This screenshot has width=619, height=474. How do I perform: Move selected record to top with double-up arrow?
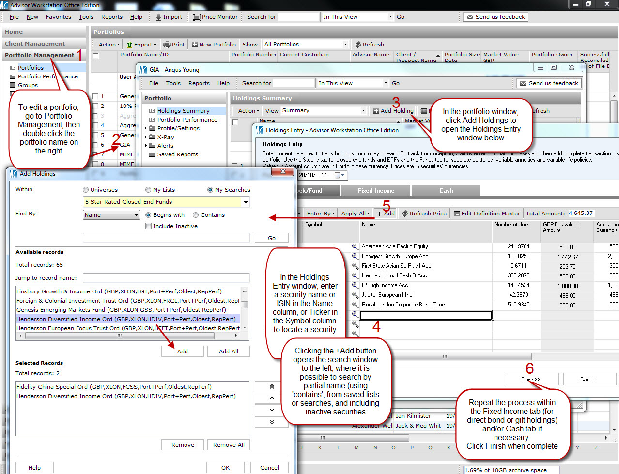pyautogui.click(x=272, y=386)
